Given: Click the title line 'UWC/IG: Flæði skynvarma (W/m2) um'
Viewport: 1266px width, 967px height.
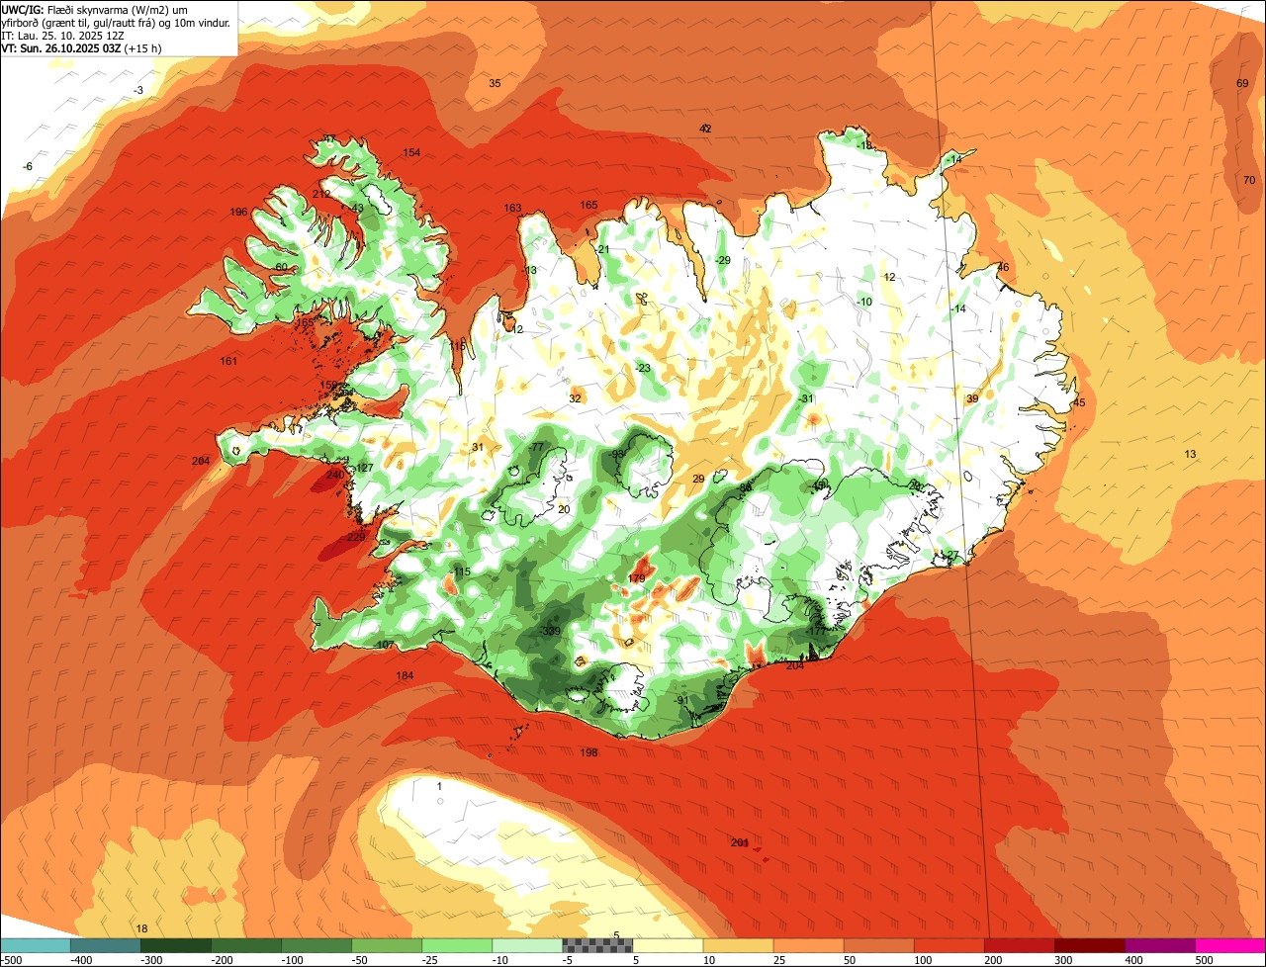Looking at the screenshot, I should [94, 9].
